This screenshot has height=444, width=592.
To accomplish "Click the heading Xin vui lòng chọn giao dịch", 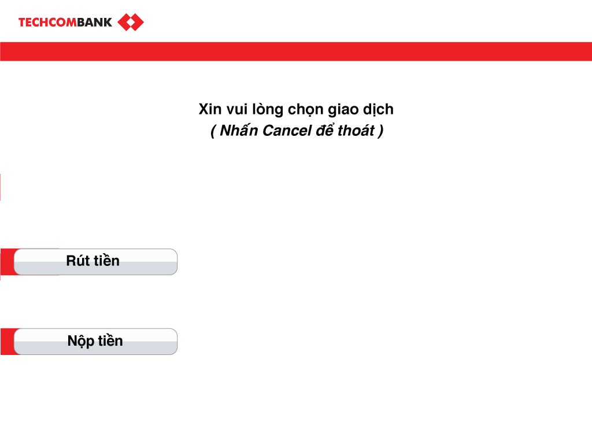I will click(x=296, y=109).
